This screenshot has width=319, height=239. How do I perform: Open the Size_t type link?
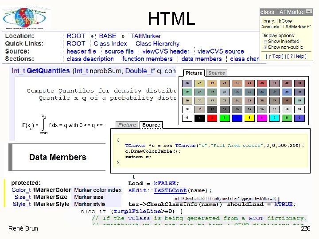tap(23, 197)
